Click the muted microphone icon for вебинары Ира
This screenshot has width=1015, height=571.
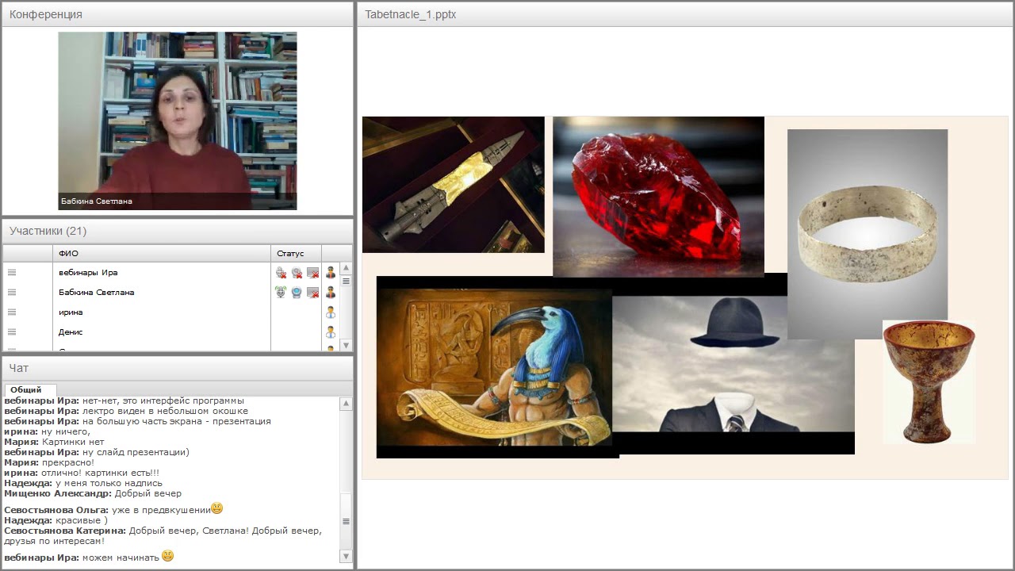(x=281, y=273)
